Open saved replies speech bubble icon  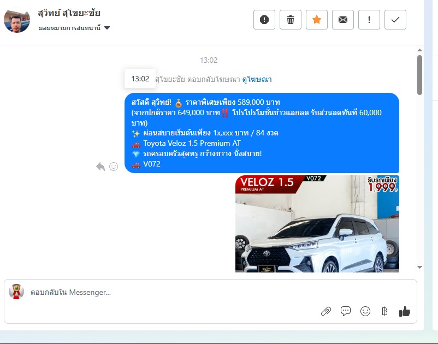pos(346,311)
